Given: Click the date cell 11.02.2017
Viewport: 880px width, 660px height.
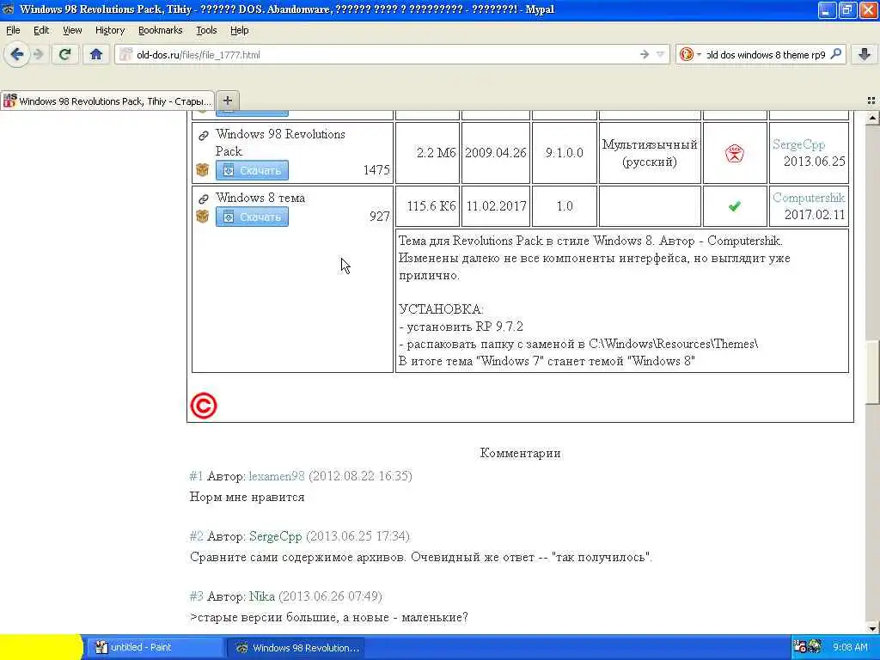Looking at the screenshot, I should (496, 206).
